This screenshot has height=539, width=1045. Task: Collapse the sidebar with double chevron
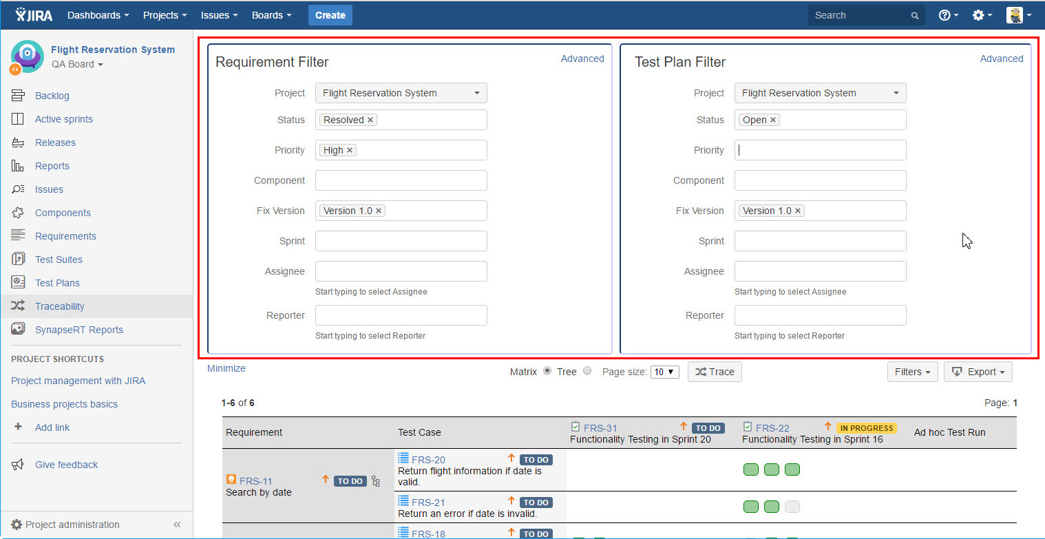click(177, 525)
